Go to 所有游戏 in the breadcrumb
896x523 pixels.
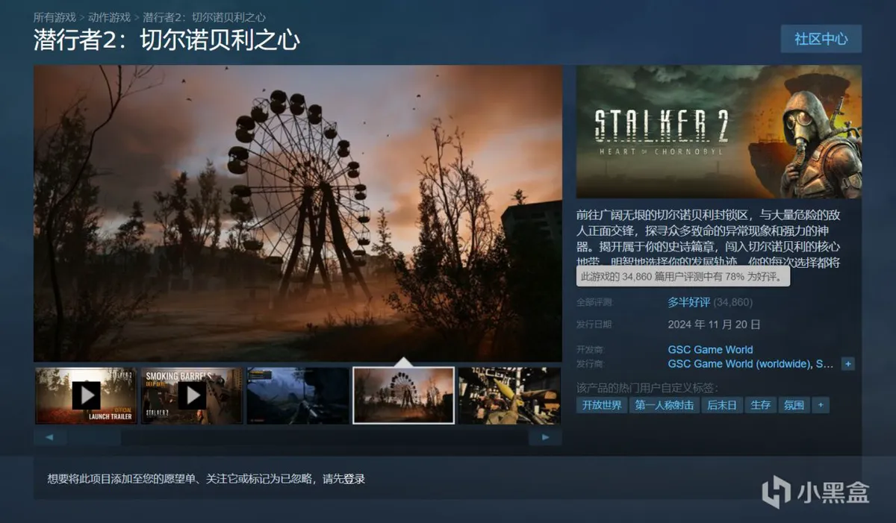[55, 16]
